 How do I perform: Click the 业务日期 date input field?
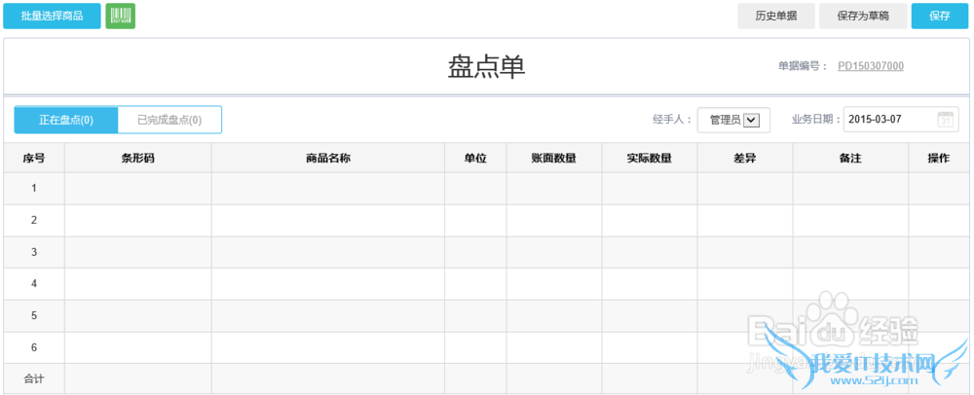pyautogui.click(x=888, y=120)
